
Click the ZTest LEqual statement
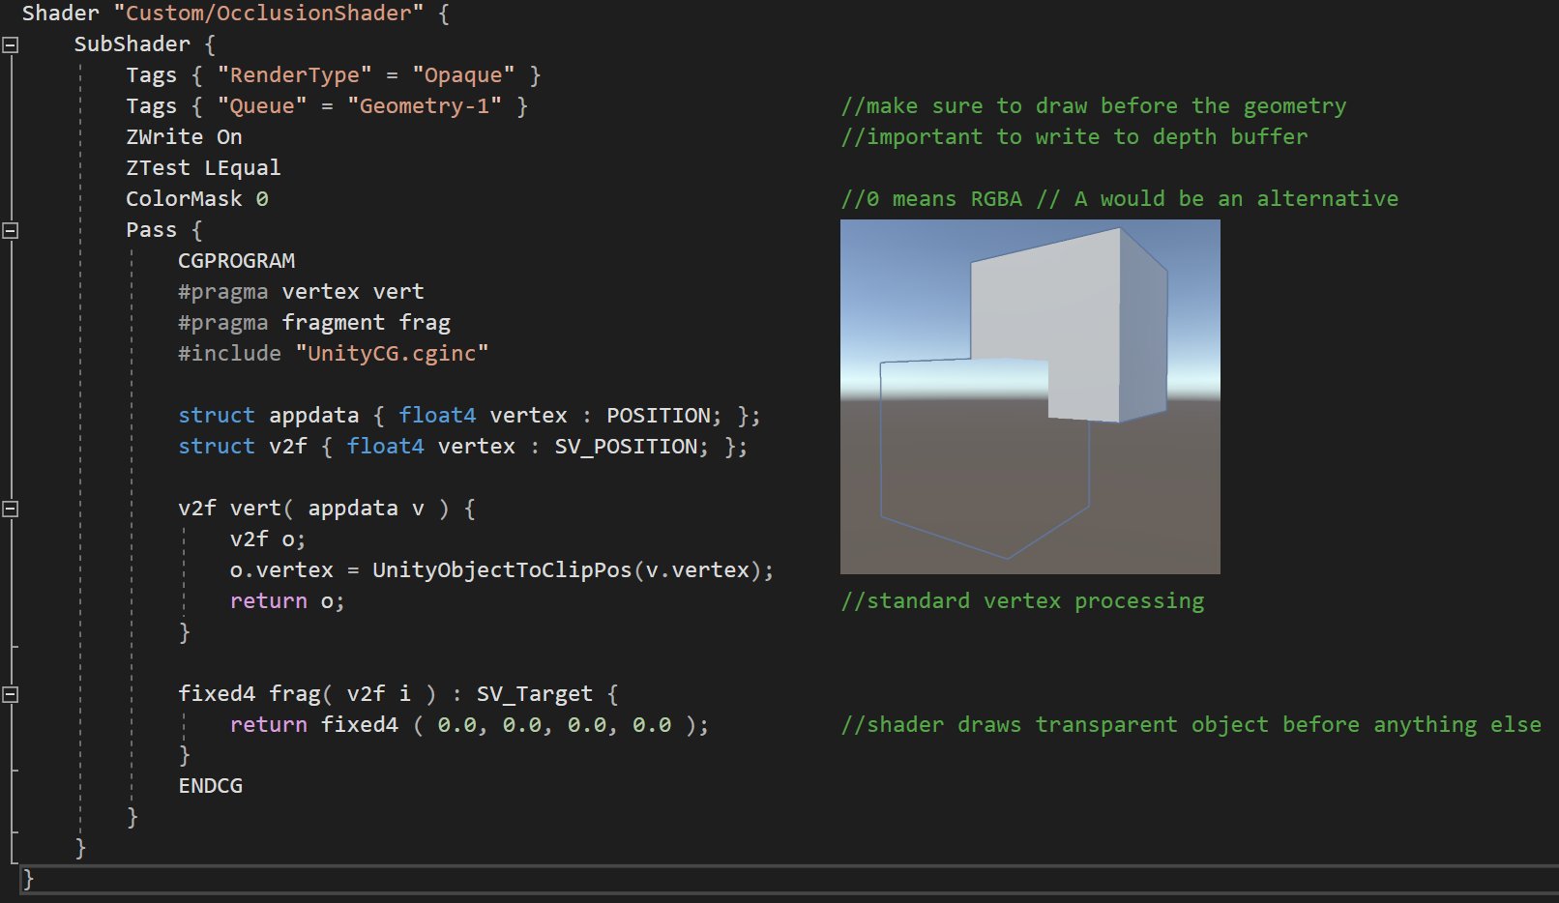tap(203, 168)
